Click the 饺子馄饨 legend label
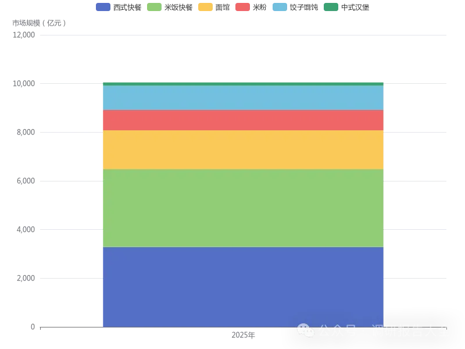This screenshot has width=465, height=349. [304, 8]
